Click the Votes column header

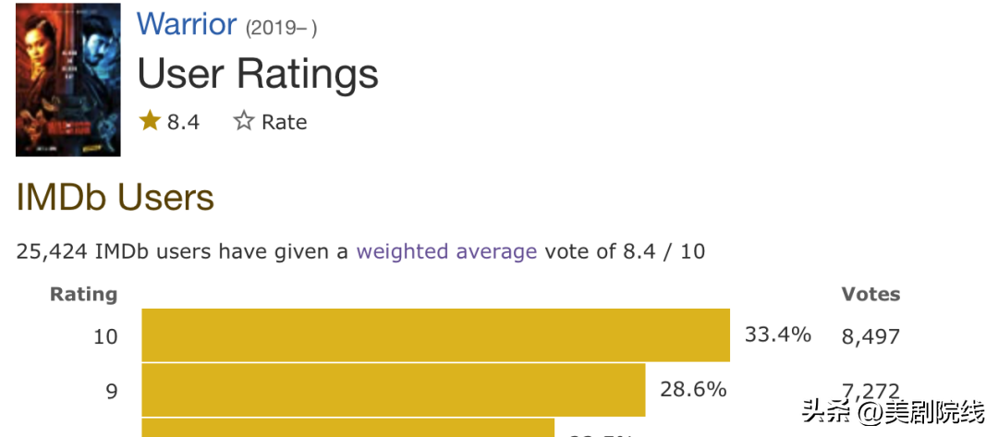870,295
